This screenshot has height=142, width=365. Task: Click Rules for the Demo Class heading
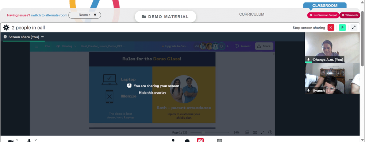(x=152, y=59)
